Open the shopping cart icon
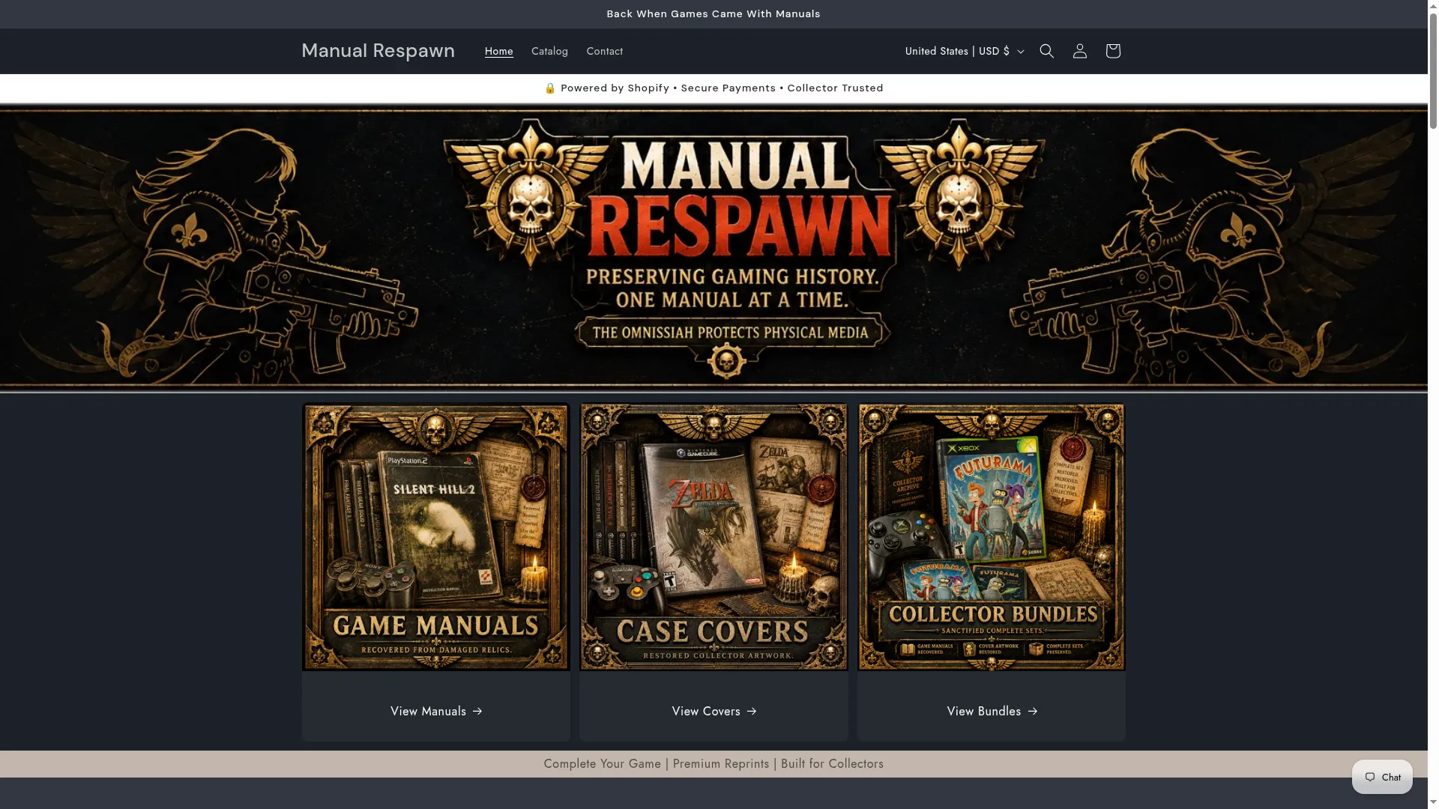 (1112, 51)
